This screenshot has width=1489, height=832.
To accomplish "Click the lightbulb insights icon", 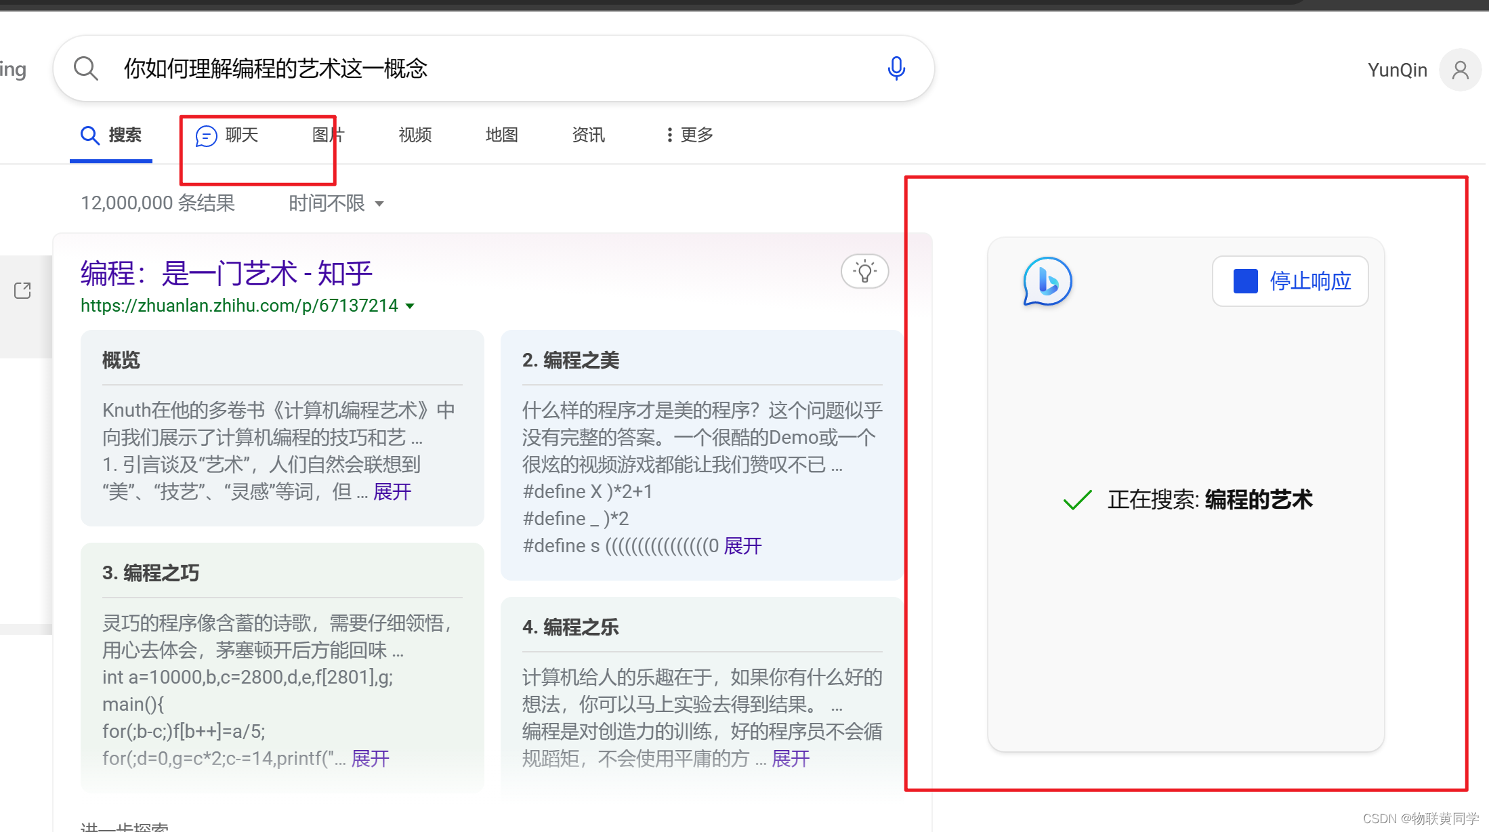I will tap(864, 272).
